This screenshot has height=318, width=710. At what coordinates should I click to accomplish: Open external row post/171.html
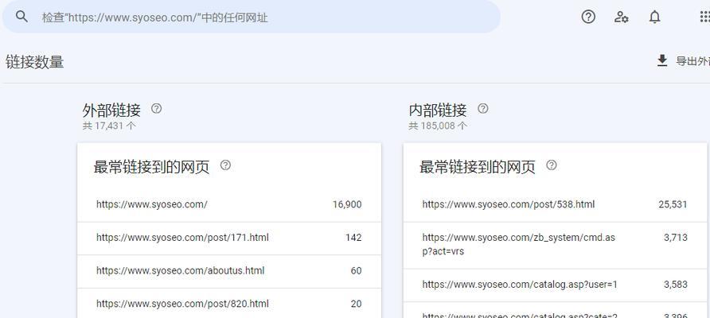click(x=229, y=238)
